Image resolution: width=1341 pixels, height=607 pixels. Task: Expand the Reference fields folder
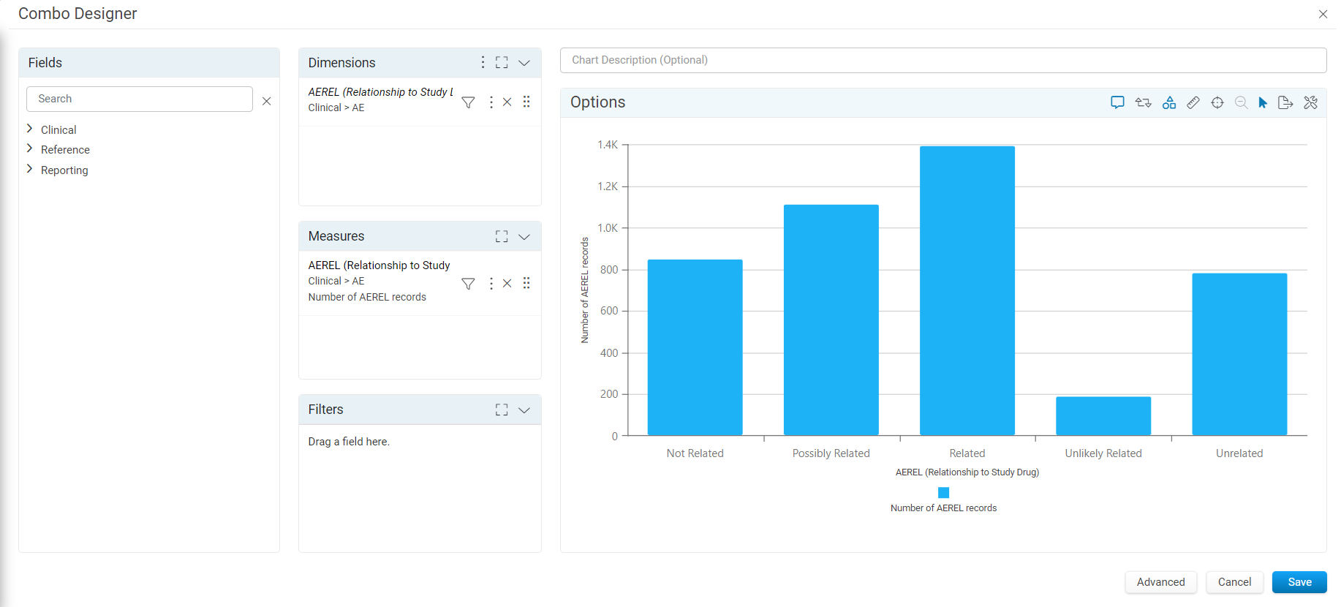pos(29,148)
